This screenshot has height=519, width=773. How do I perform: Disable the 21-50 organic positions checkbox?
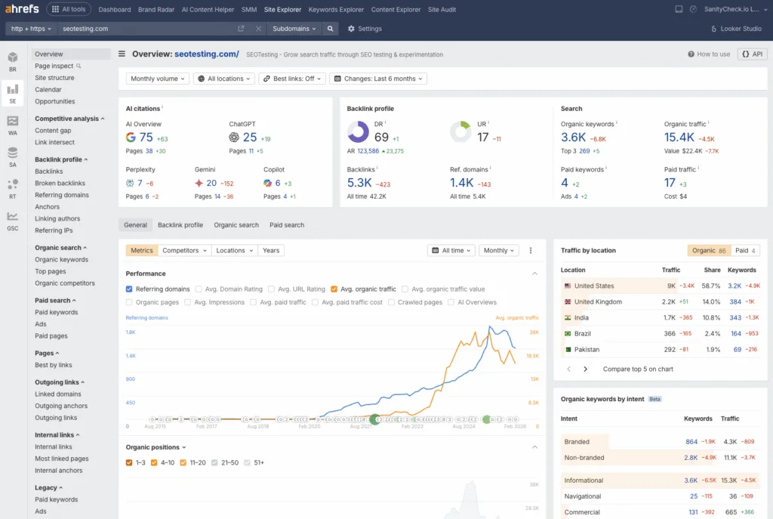215,462
